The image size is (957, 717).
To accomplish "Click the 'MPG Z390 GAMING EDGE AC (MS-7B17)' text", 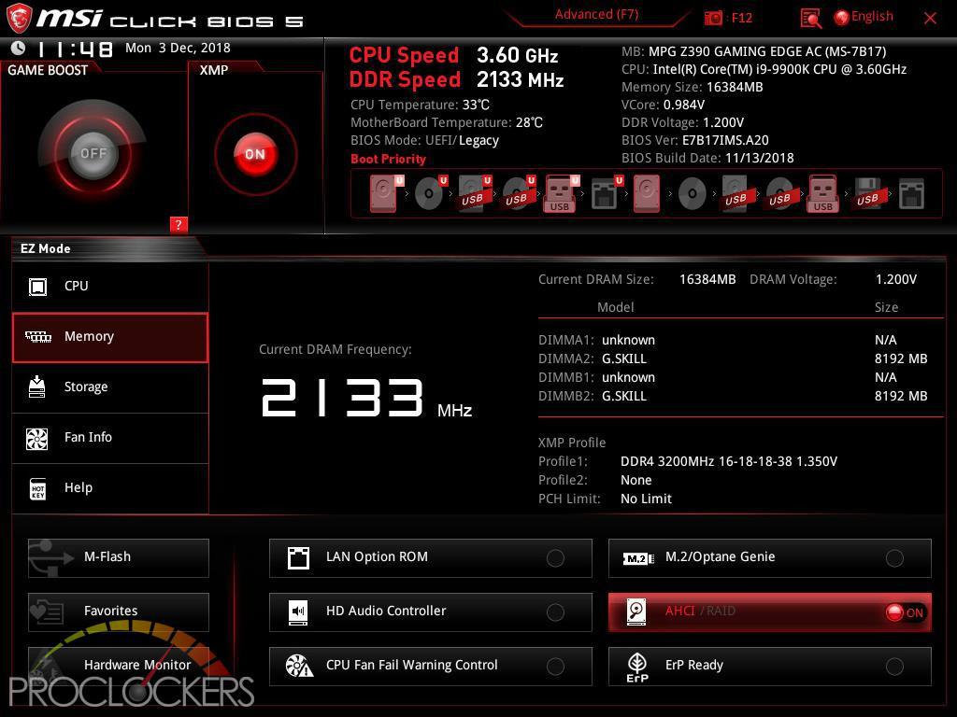I will [x=767, y=52].
